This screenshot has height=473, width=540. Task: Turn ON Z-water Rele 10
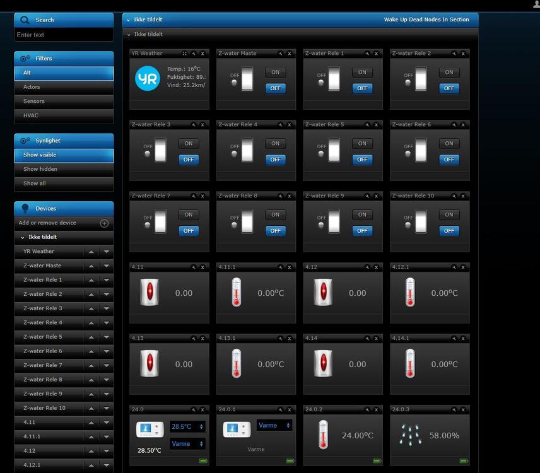449,215
